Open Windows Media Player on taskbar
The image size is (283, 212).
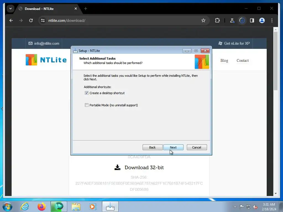pyautogui.click(x=93, y=206)
